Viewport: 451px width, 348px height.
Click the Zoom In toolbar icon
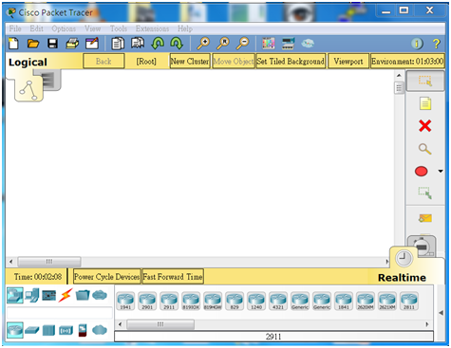pos(203,44)
